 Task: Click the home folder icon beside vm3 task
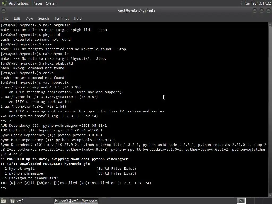pyautogui.click(x=12, y=201)
